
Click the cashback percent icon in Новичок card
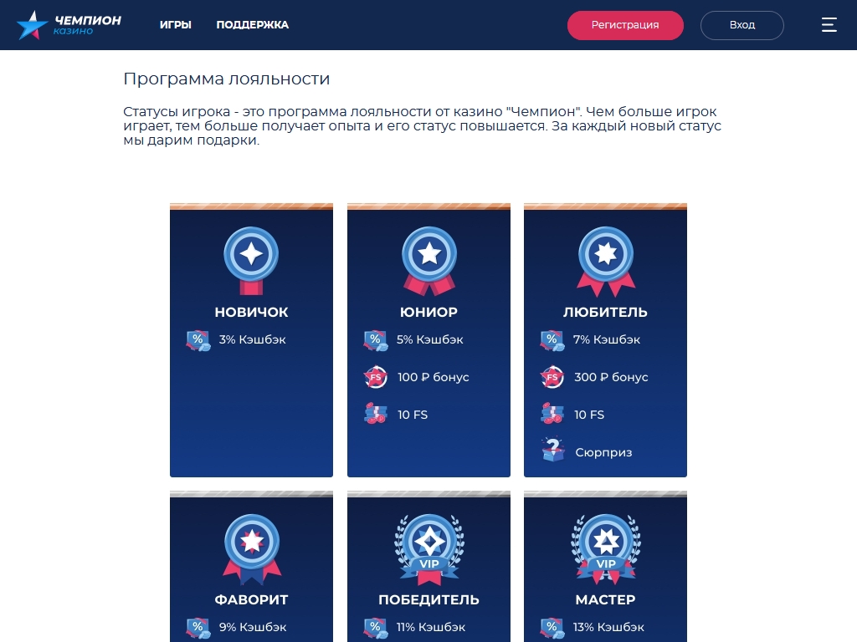198,340
